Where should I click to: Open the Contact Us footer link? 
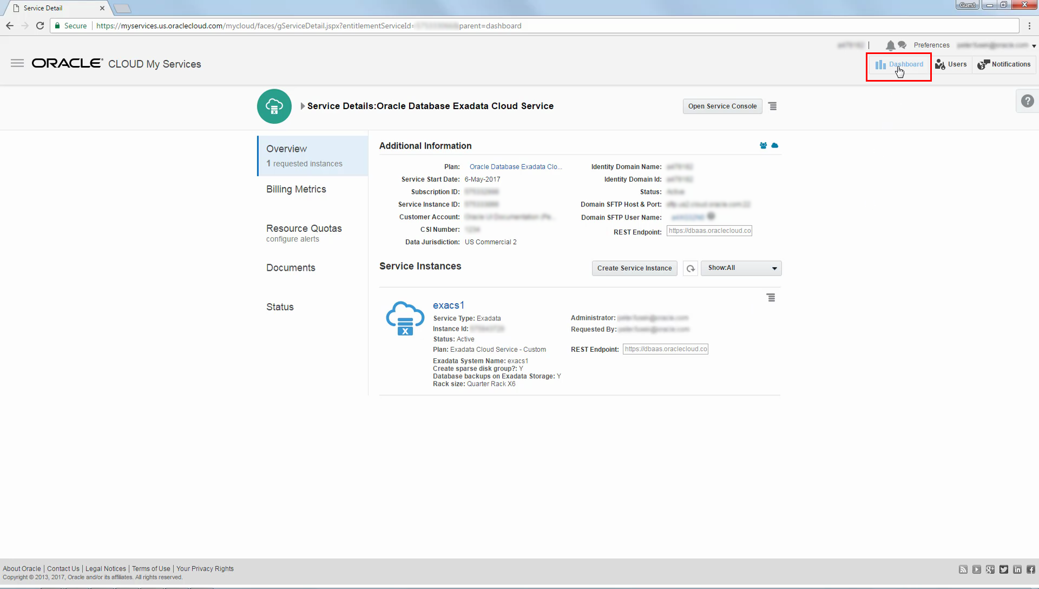coord(63,569)
